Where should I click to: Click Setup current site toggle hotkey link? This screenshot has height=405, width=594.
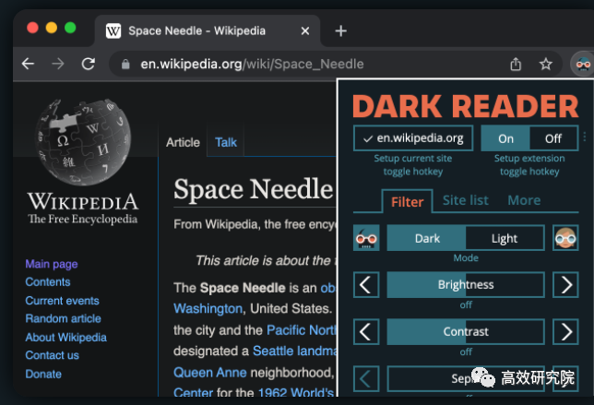[x=413, y=165]
